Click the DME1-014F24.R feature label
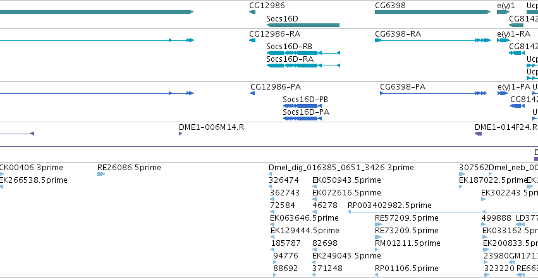Viewport: 538px width, 278px height. (506, 127)
